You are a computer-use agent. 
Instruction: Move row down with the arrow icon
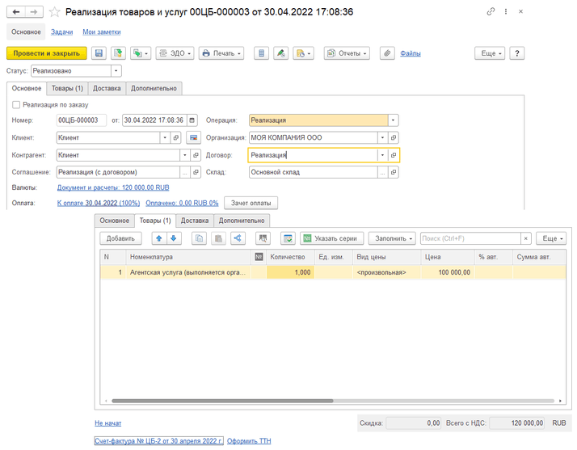174,238
